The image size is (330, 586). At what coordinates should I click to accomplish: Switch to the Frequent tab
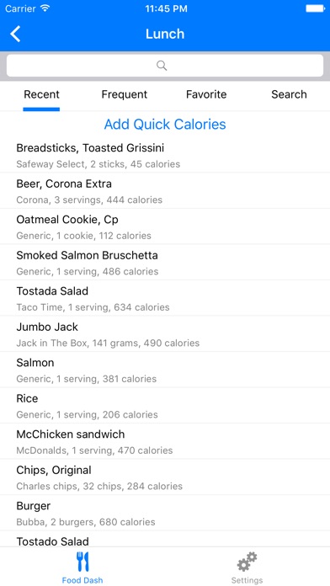[125, 94]
